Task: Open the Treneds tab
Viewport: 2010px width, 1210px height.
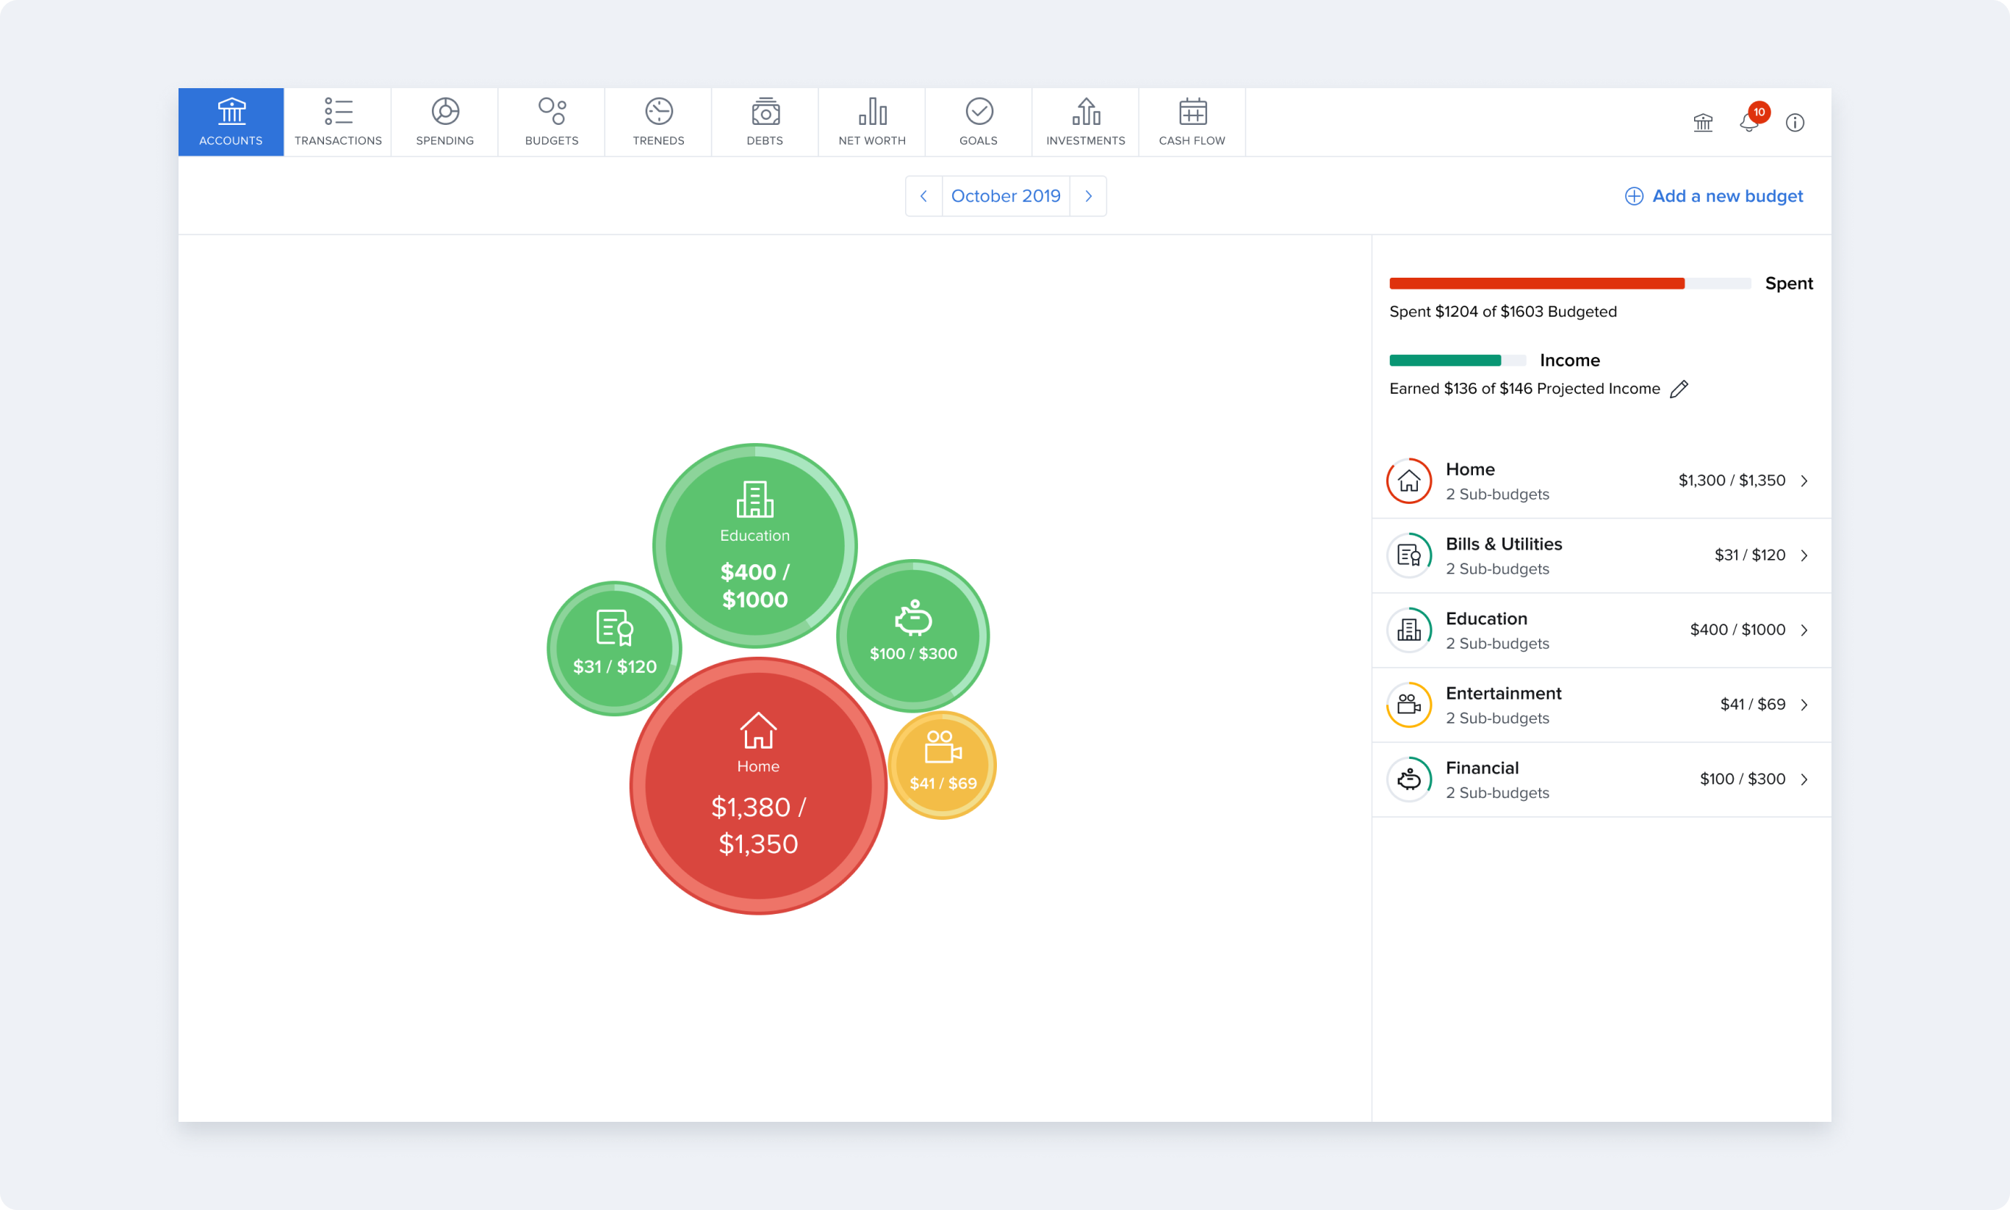Action: tap(658, 121)
